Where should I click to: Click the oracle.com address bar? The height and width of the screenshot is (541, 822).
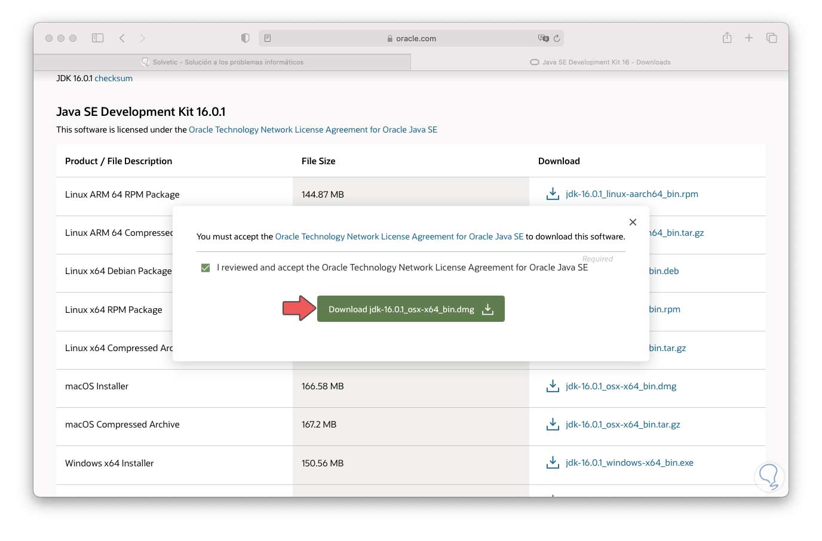pos(412,38)
